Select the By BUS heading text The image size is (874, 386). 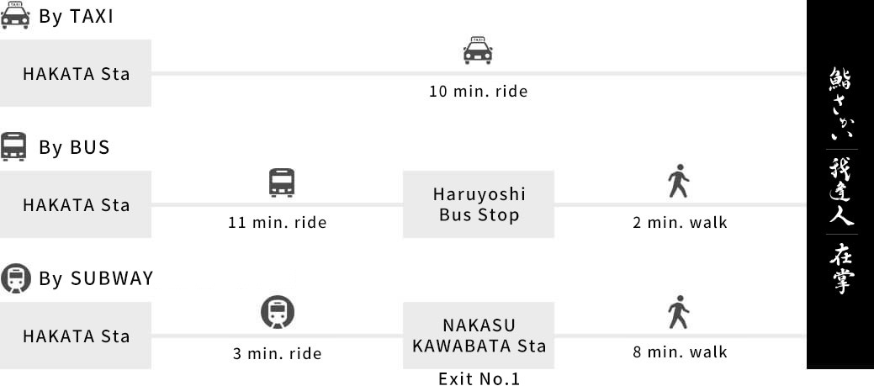(x=74, y=148)
